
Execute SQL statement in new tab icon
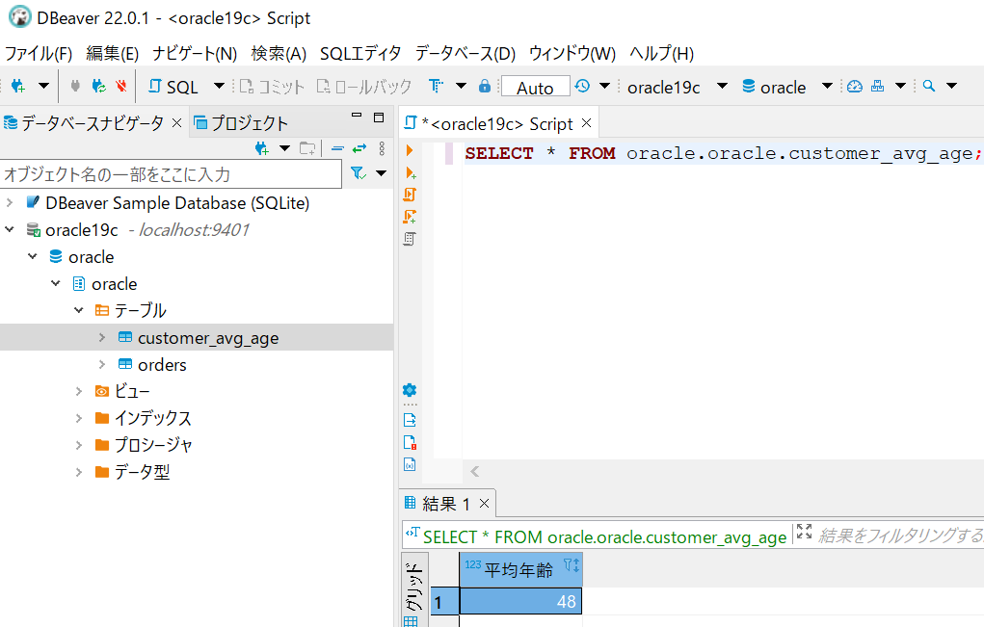pyautogui.click(x=412, y=172)
